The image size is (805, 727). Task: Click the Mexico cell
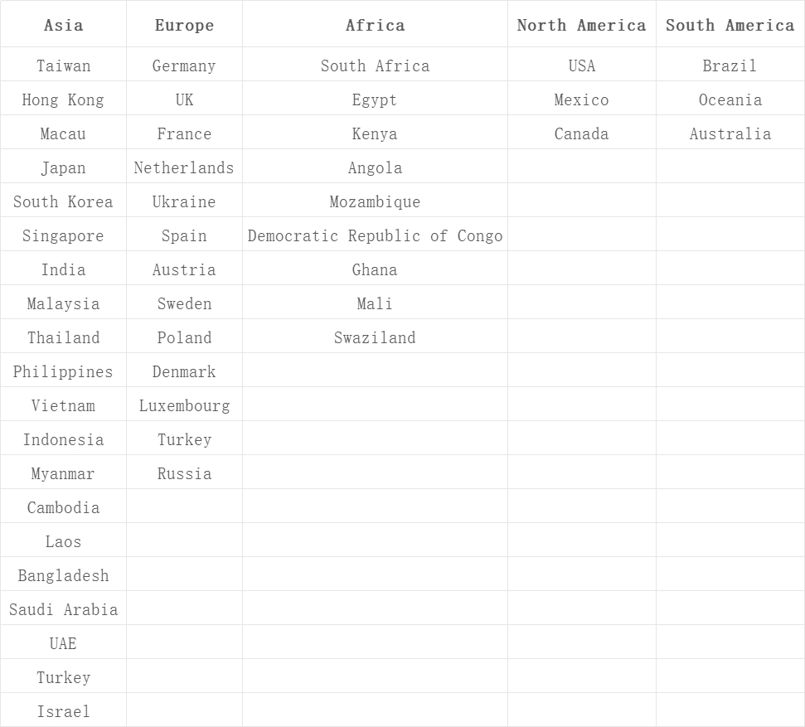581,99
